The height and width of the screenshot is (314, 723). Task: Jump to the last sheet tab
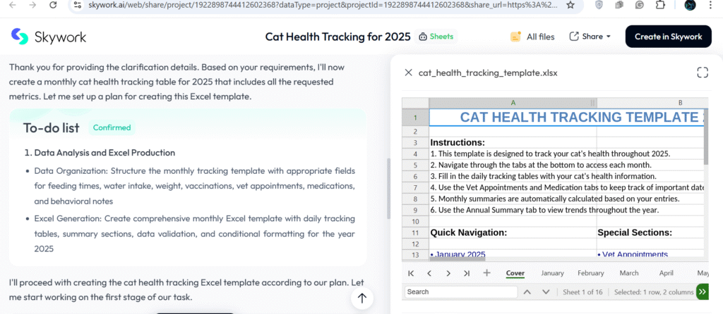[467, 273]
